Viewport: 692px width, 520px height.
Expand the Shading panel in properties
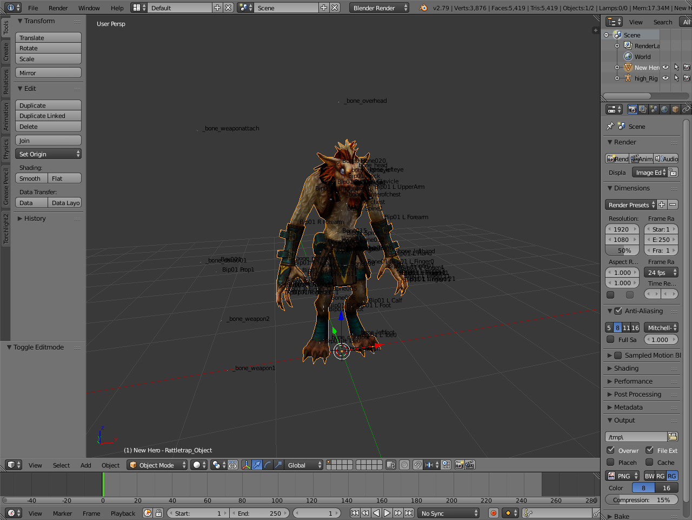(x=626, y=368)
